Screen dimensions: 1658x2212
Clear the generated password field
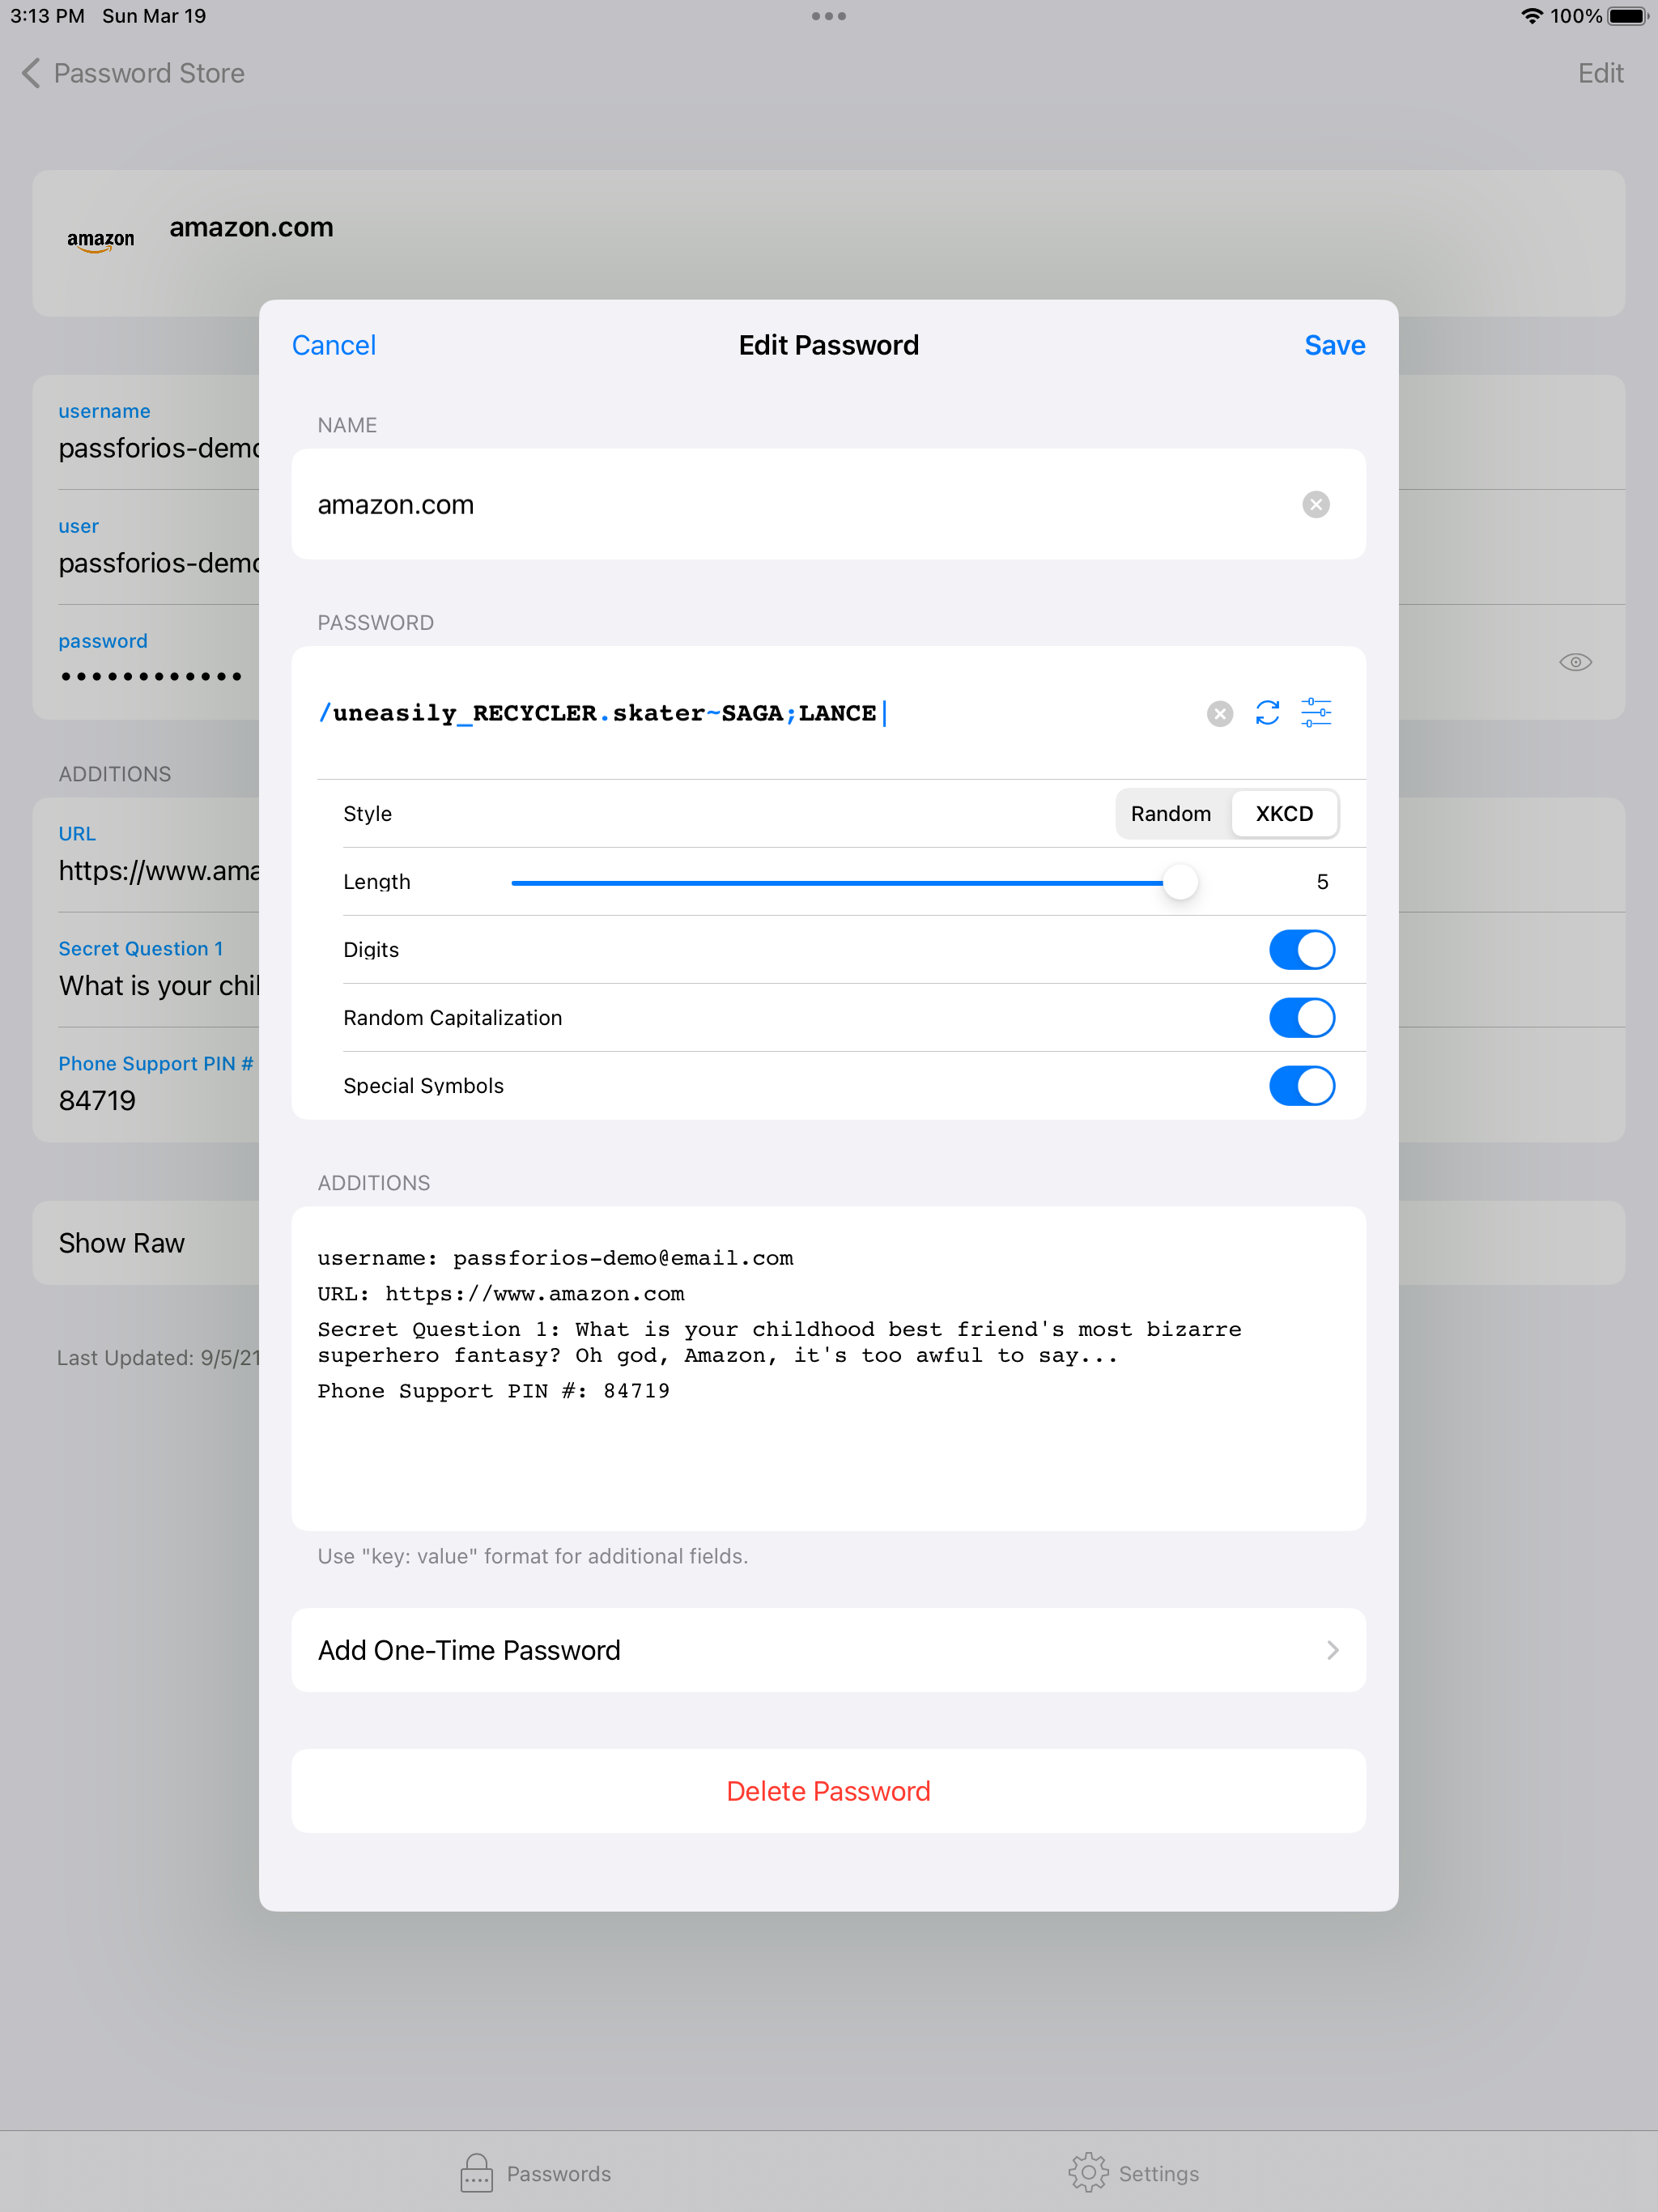(1219, 714)
